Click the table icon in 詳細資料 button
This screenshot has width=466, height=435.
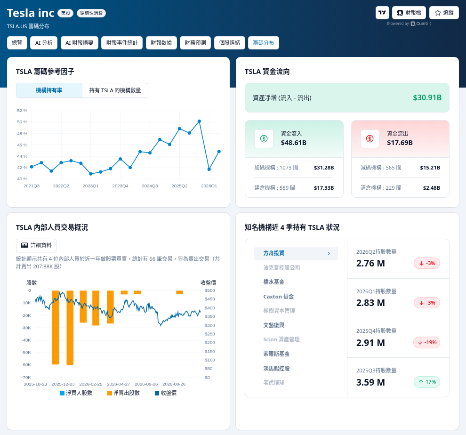pos(24,245)
